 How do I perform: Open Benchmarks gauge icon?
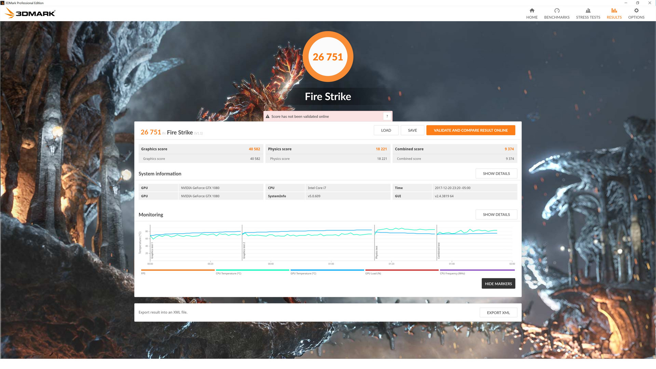(557, 11)
